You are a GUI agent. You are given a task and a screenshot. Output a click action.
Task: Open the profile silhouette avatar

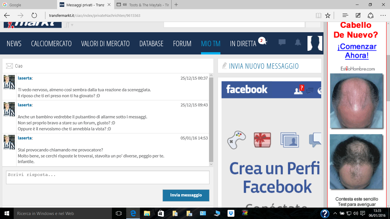coord(315,43)
